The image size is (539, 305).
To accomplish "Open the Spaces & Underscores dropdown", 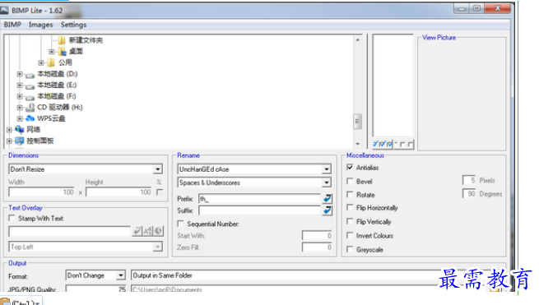I will (x=326, y=183).
